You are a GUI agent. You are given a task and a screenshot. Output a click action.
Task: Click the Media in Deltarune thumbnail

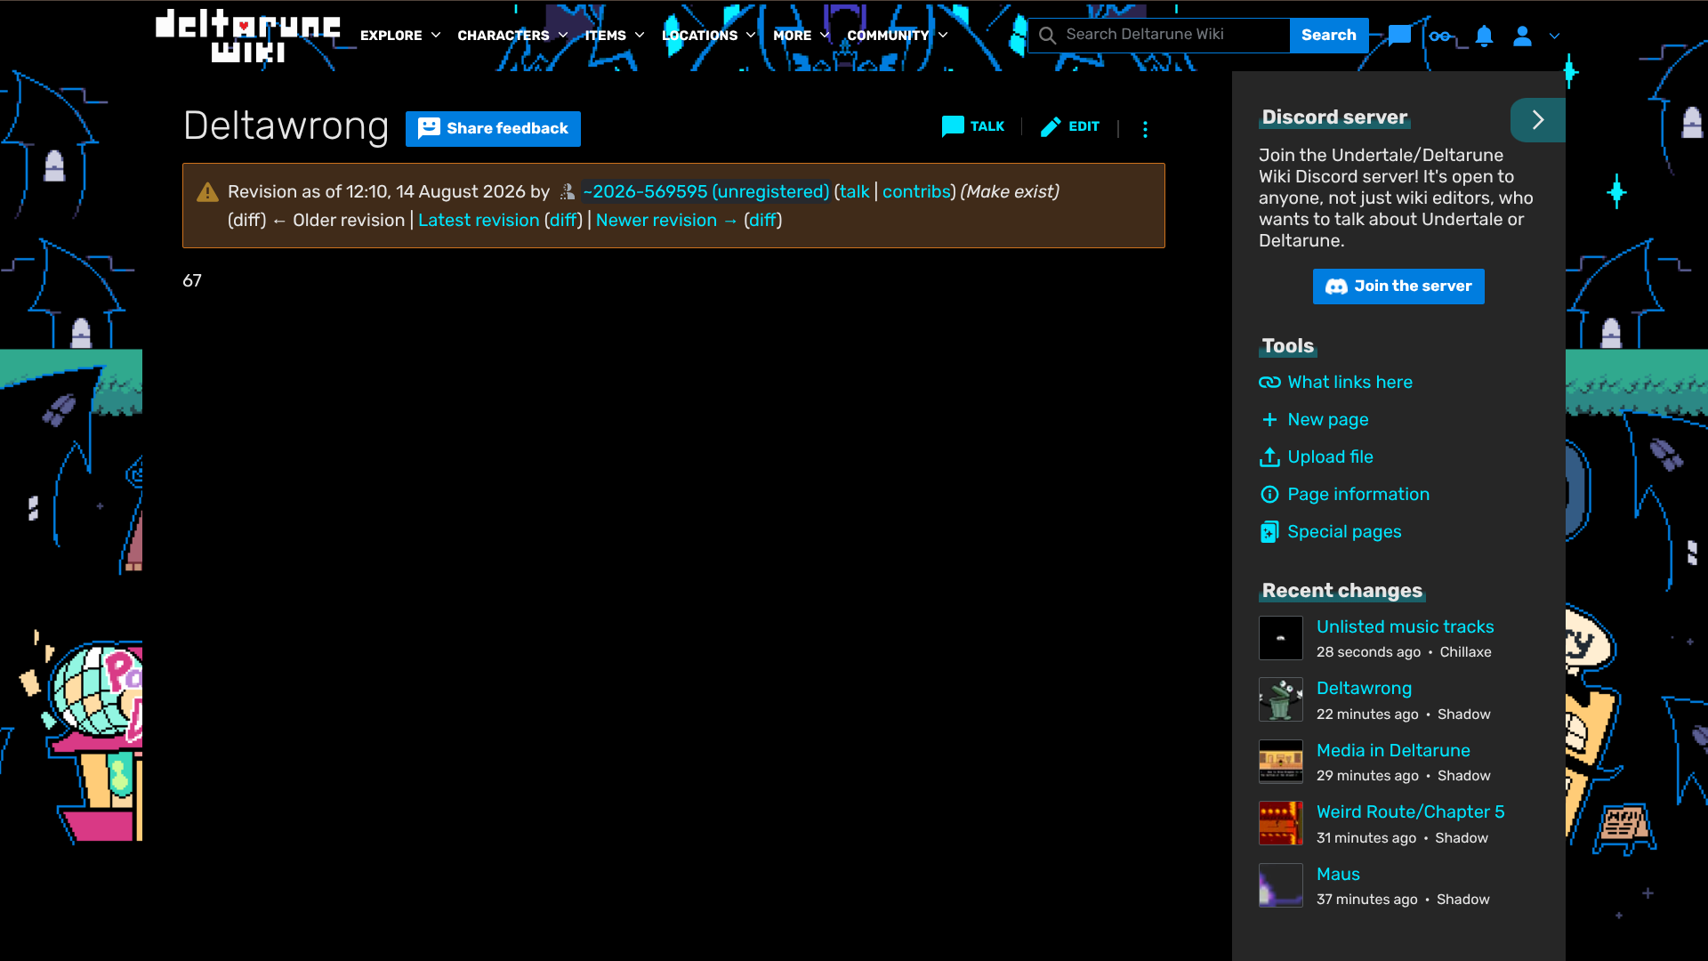1281,762
